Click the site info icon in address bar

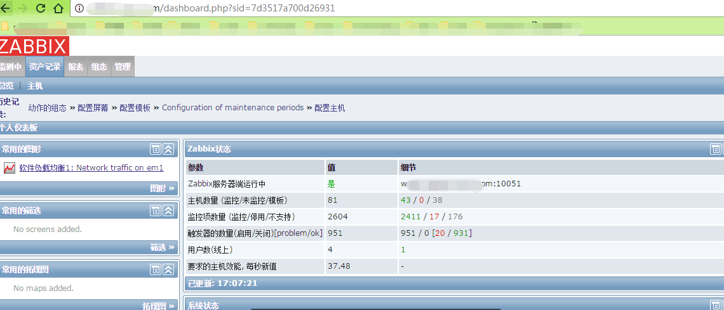79,8
